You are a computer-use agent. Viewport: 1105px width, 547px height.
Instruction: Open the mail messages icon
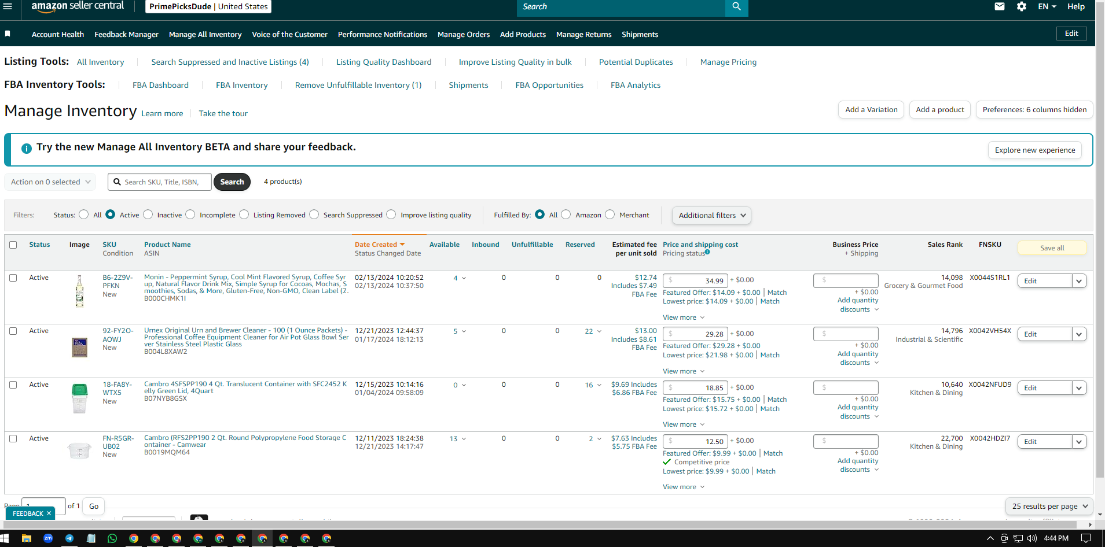pyautogui.click(x=1000, y=6)
